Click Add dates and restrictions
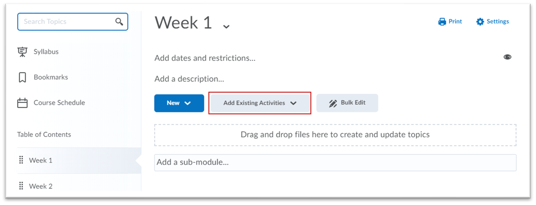The height and width of the screenshot is (205, 536). click(x=205, y=58)
